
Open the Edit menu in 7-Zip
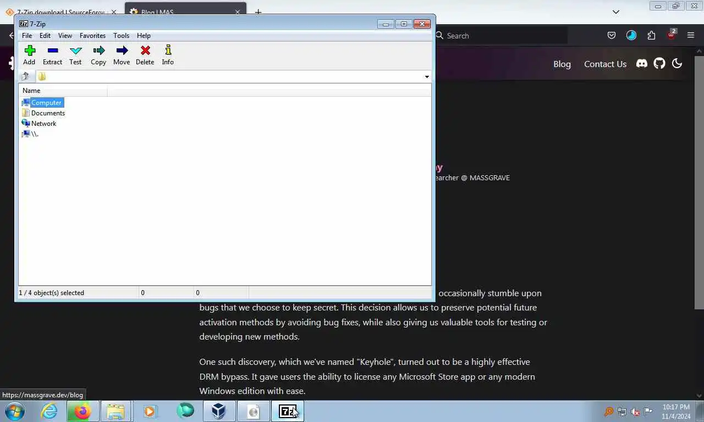(x=45, y=36)
